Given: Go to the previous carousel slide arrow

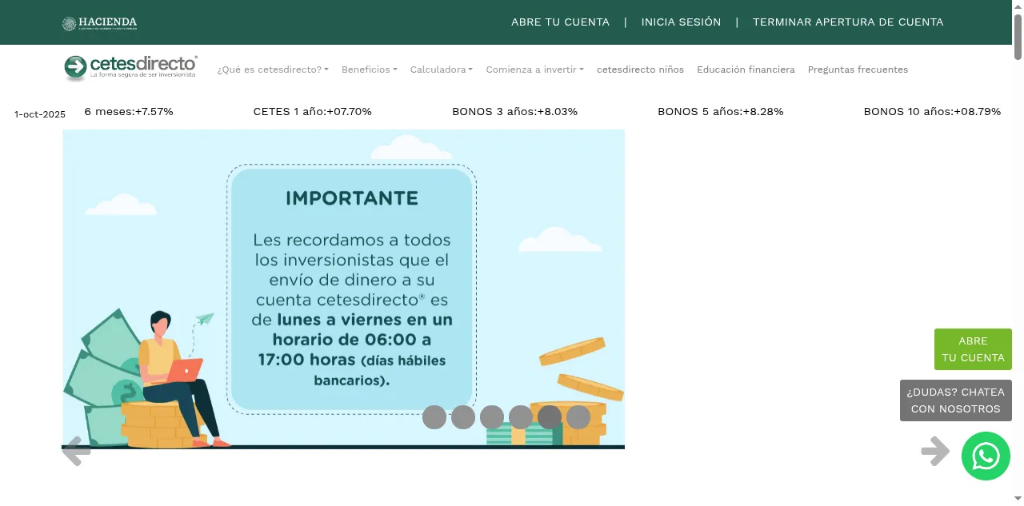Looking at the screenshot, I should 77,451.
